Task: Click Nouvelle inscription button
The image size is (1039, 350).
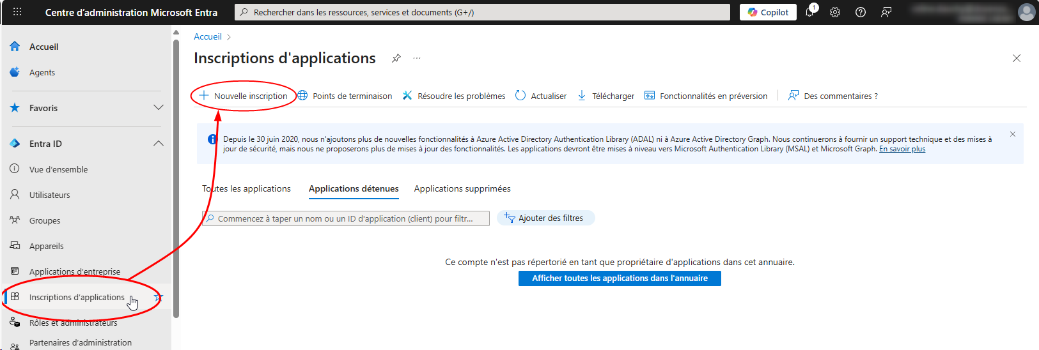Action: pyautogui.click(x=244, y=96)
